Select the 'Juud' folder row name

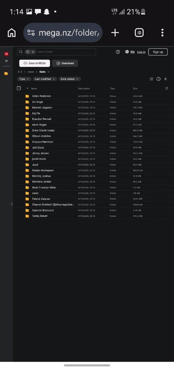tap(35, 165)
